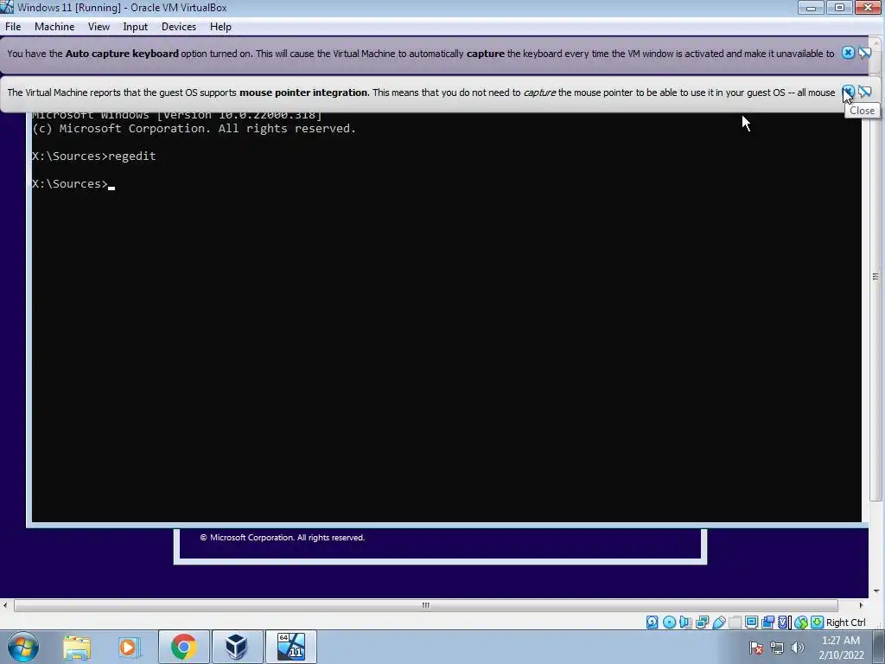This screenshot has width=885, height=664.
Task: Open the Machine menu
Action: pyautogui.click(x=54, y=27)
